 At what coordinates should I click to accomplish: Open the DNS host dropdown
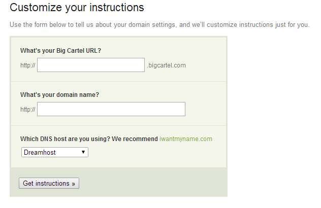[x=55, y=152]
